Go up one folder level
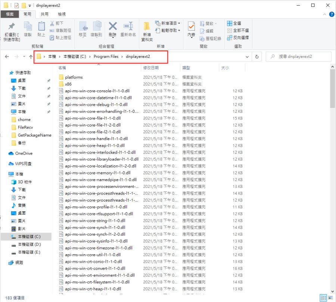 coord(31,57)
